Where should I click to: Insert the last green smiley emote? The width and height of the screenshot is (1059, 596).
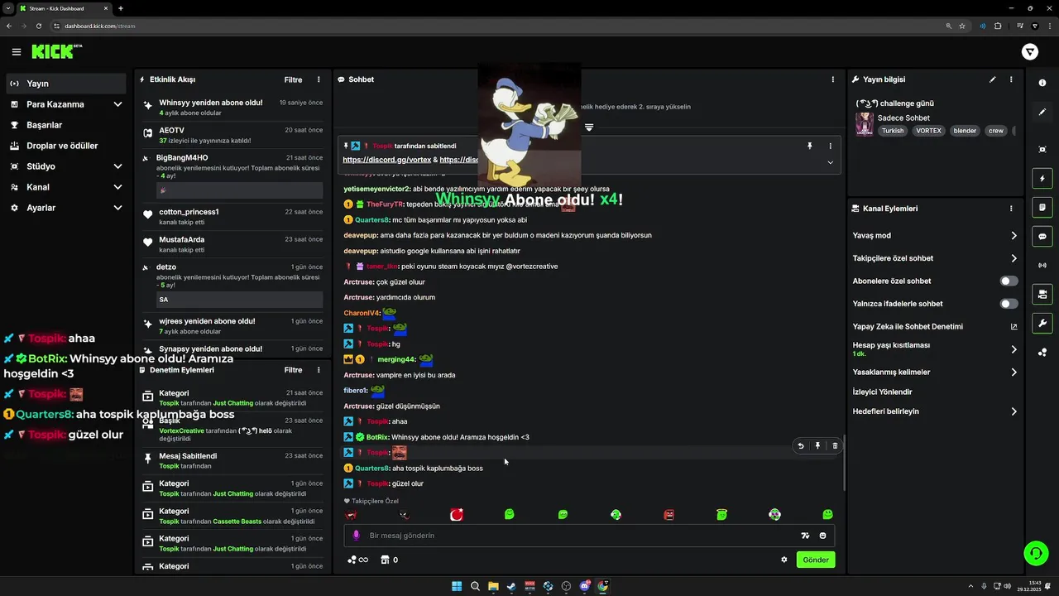827,515
